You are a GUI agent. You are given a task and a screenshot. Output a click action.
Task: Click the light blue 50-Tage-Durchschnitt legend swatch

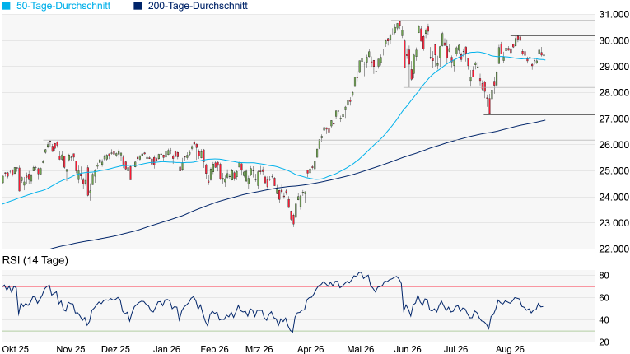6,6
